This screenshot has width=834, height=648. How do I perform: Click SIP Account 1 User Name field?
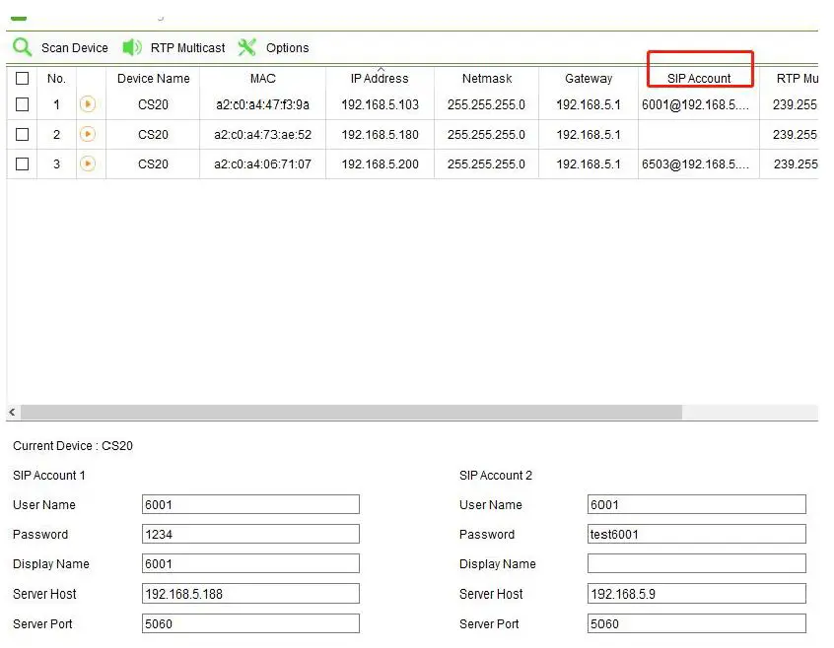click(x=250, y=505)
